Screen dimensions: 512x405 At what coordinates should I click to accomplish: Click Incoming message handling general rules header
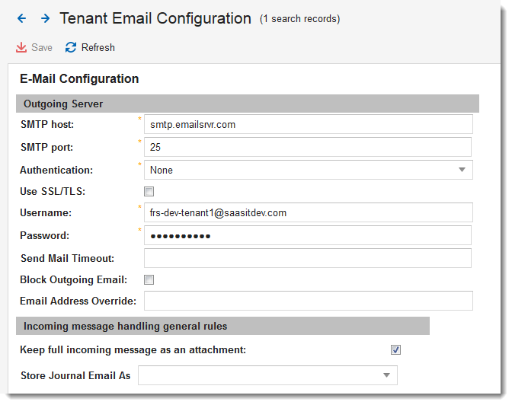pyautogui.click(x=222, y=326)
